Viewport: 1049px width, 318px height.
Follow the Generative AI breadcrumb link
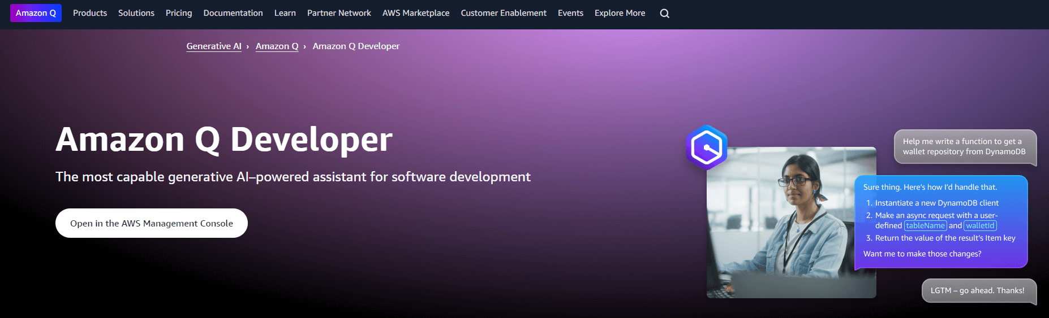(x=214, y=46)
